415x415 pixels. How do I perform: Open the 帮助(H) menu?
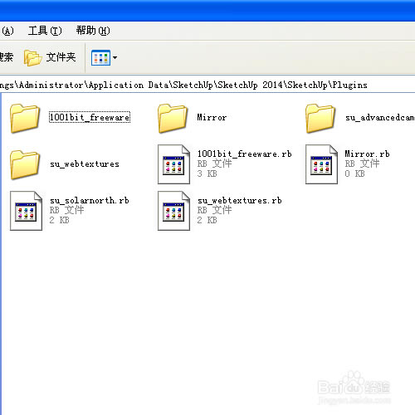click(93, 31)
